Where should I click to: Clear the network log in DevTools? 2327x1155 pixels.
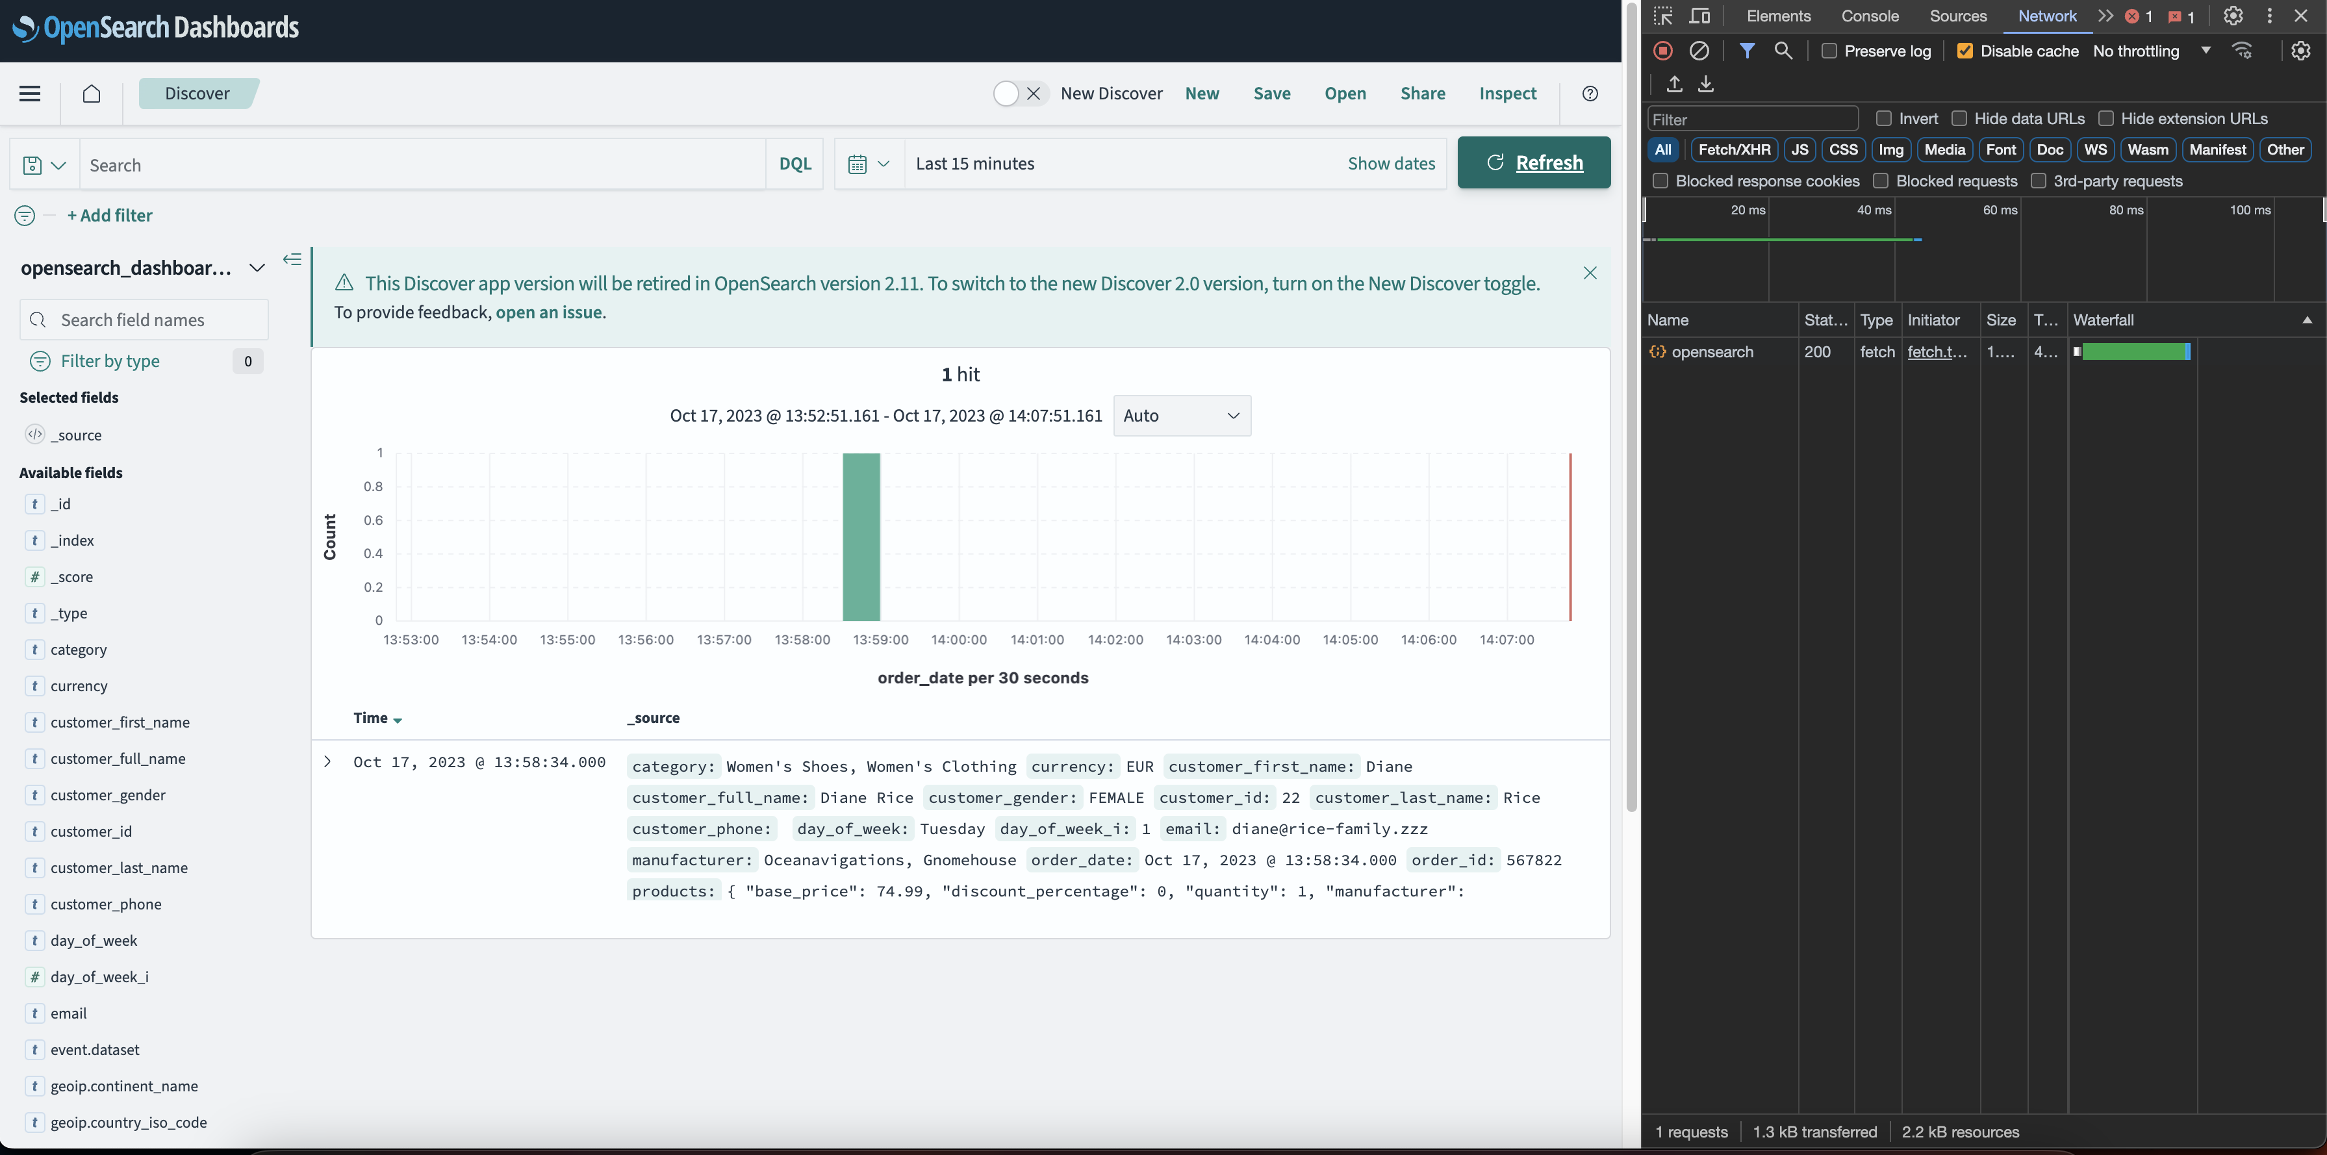1698,51
